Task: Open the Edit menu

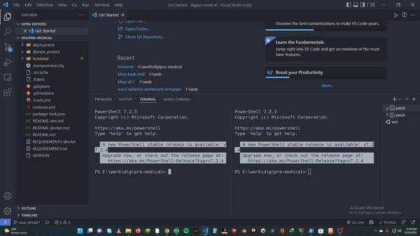Action: pos(28,5)
